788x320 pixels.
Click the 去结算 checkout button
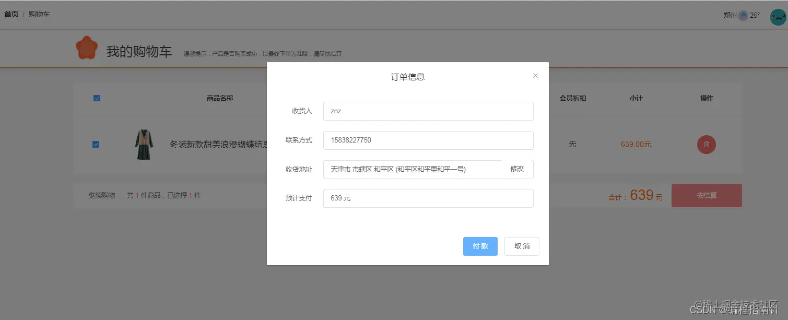click(707, 196)
